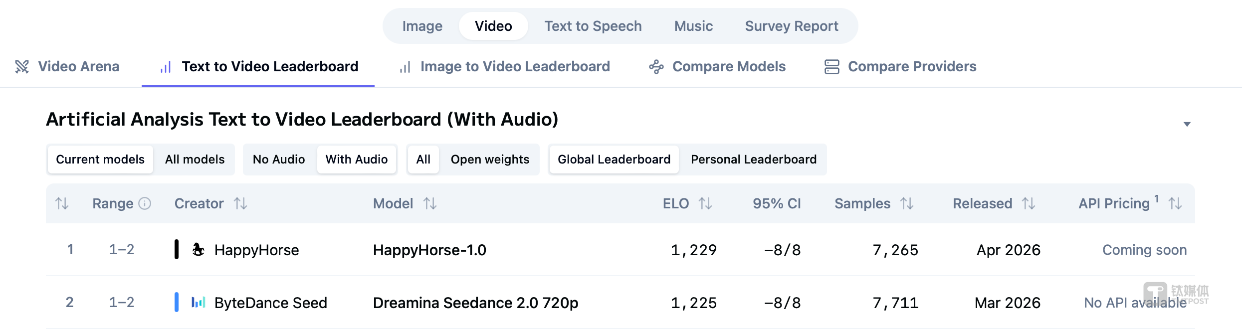Switch to the No Audio filter

click(279, 160)
